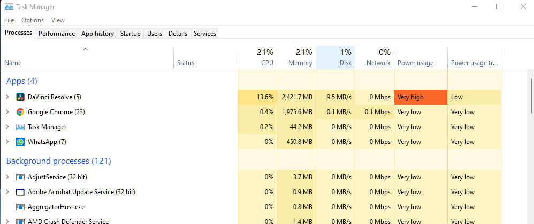Click the WhatsApp icon
The image size is (534, 224).
[20, 142]
